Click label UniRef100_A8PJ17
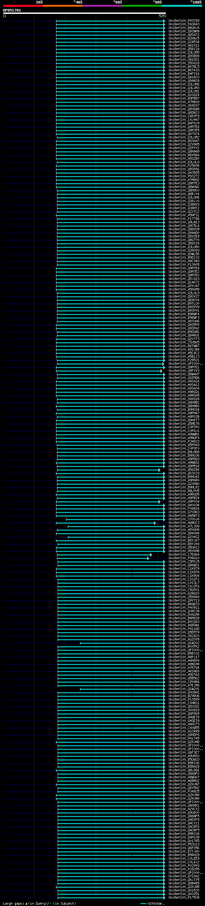Image resolution: width=205 pixels, height=906 pixels. click(x=184, y=657)
